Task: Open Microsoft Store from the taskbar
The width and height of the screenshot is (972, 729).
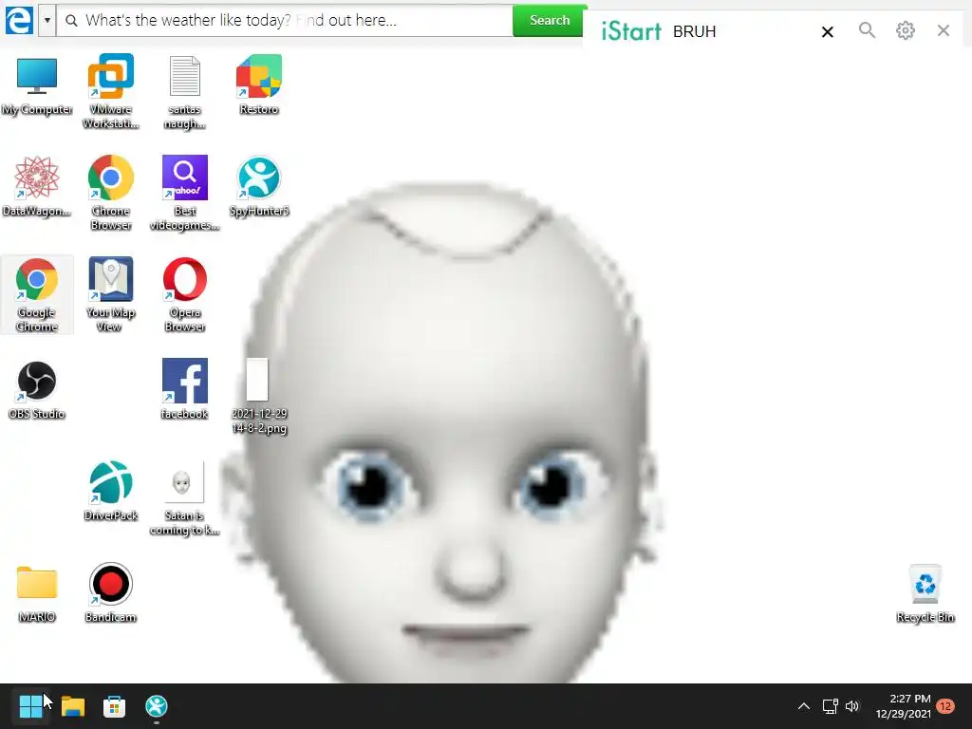Action: (114, 706)
